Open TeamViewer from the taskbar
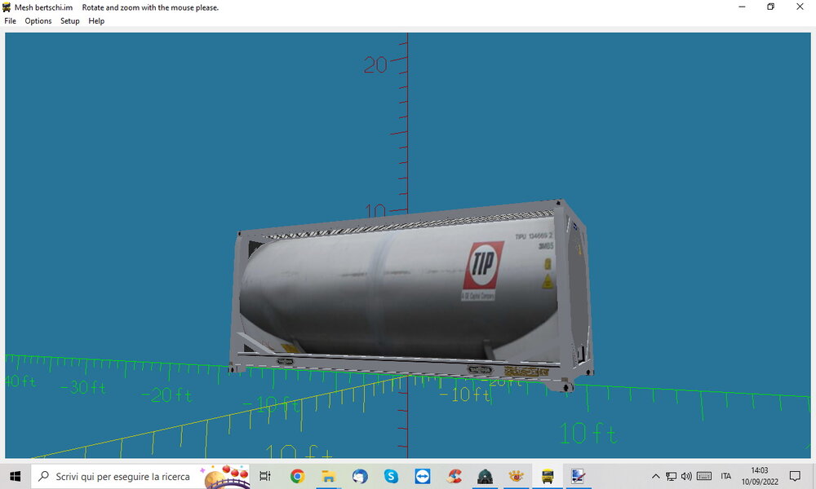Screen dimensions: 816x489 [422, 476]
